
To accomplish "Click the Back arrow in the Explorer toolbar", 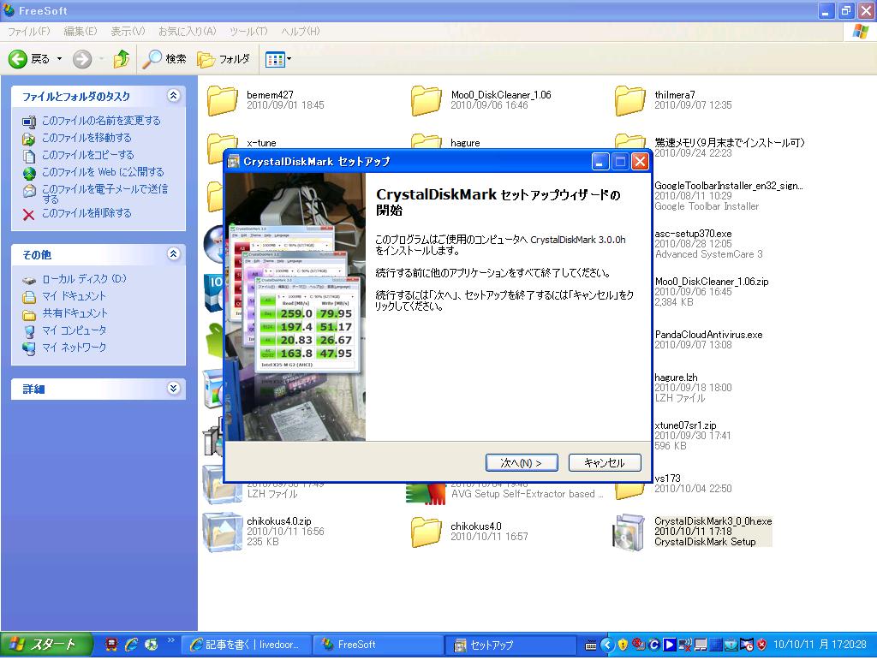I will tap(17, 59).
